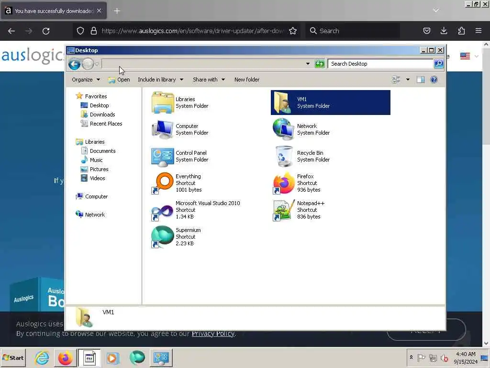
Task: Click the Explorer address bar field
Action: [203, 64]
